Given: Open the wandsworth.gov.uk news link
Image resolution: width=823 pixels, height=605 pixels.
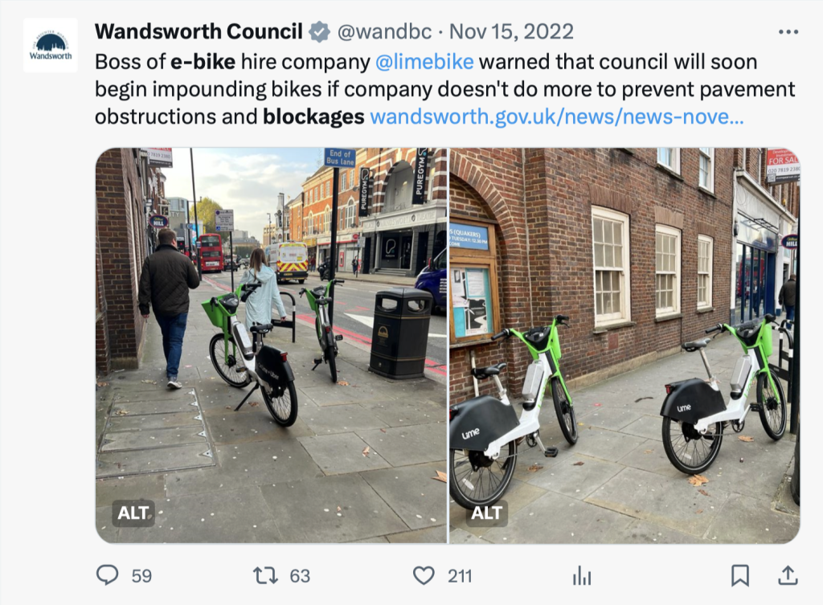Looking at the screenshot, I should (556, 117).
